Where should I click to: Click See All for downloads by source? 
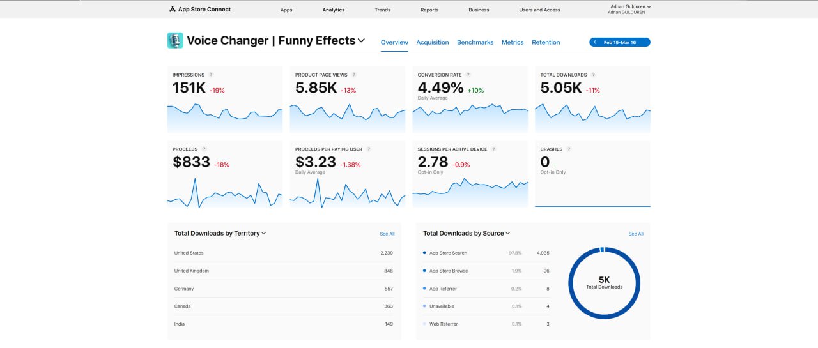coord(636,234)
